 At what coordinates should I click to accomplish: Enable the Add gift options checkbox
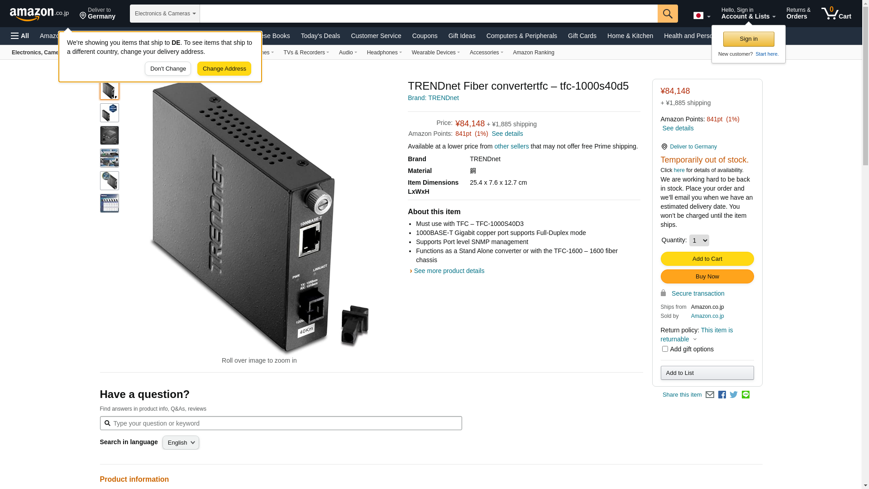point(665,349)
